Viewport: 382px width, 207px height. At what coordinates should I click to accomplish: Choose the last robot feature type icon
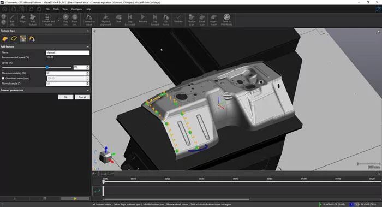pyautogui.click(x=32, y=39)
